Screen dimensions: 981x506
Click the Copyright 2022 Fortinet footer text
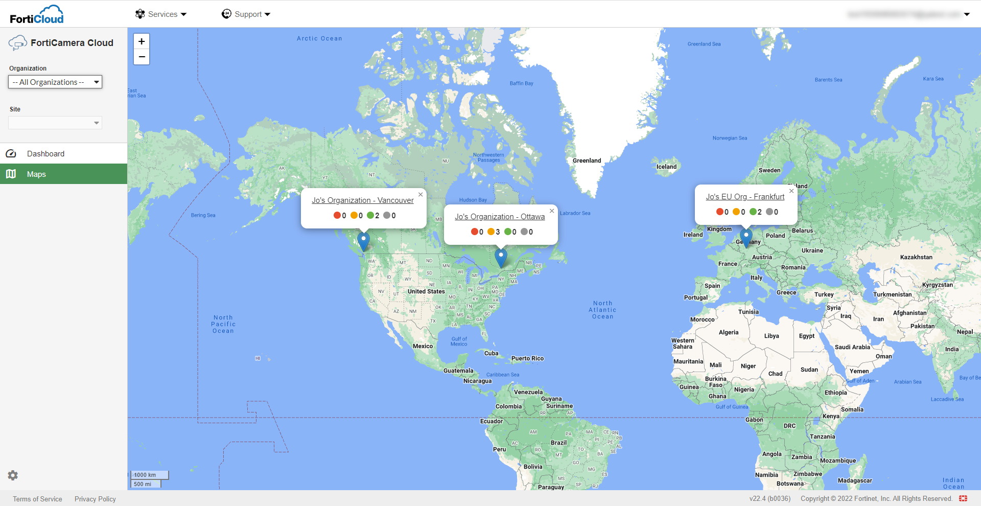coord(876,499)
